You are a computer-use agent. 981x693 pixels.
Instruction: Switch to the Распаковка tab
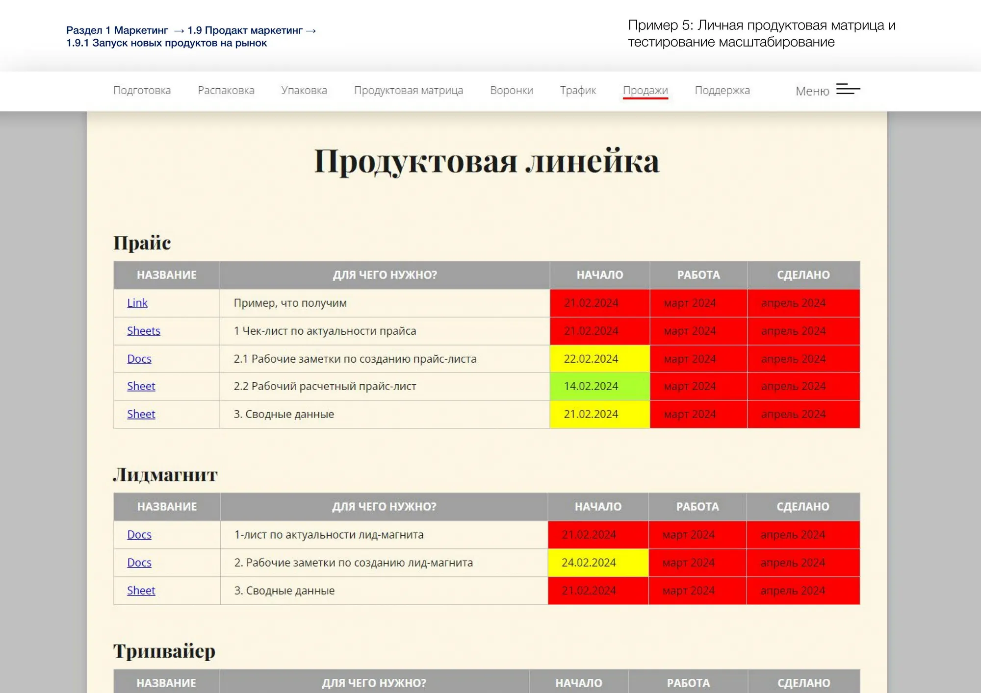click(x=226, y=90)
